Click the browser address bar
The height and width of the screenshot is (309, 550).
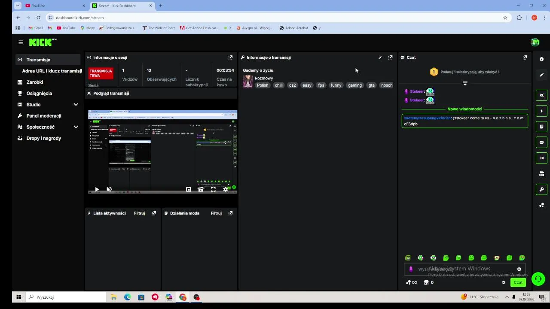275,18
